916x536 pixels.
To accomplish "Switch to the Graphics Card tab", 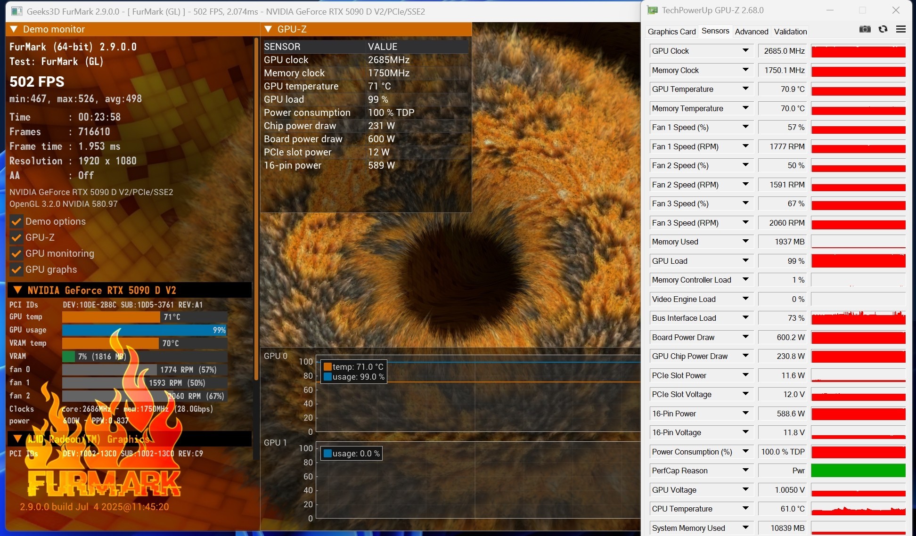I will point(671,32).
